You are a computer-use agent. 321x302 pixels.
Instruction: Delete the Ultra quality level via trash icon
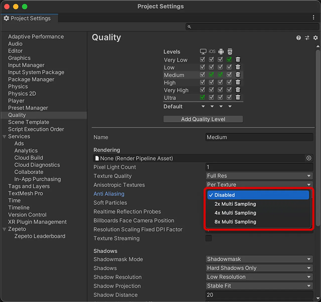238,97
